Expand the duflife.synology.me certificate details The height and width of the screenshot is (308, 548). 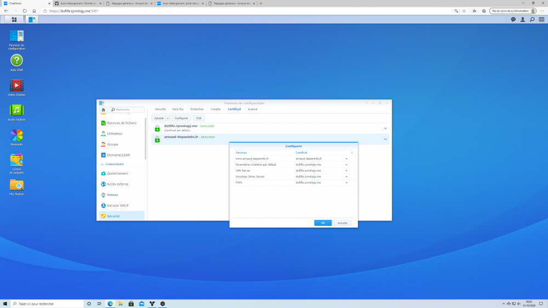pyautogui.click(x=385, y=128)
